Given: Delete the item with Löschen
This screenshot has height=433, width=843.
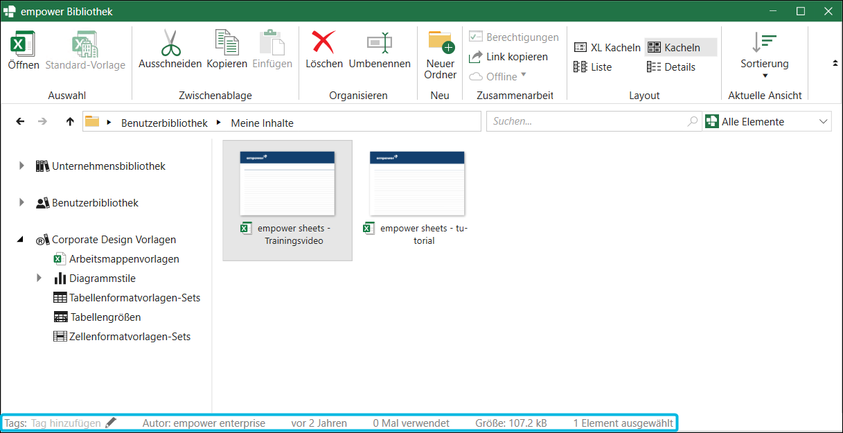Looking at the screenshot, I should point(324,51).
